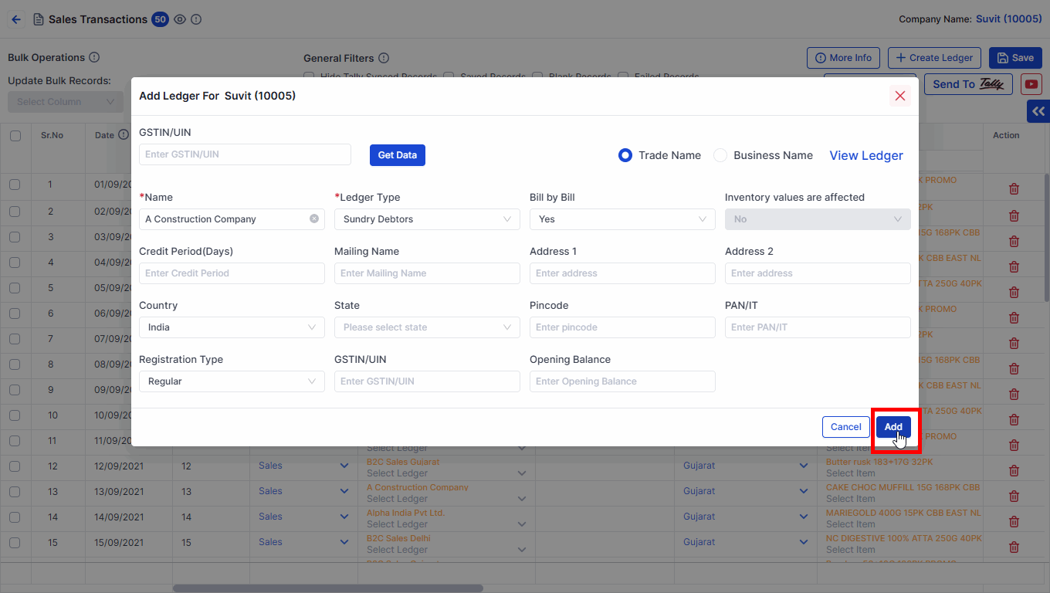1050x593 pixels.
Task: Open the Select Column dropdown
Action: 66,102
